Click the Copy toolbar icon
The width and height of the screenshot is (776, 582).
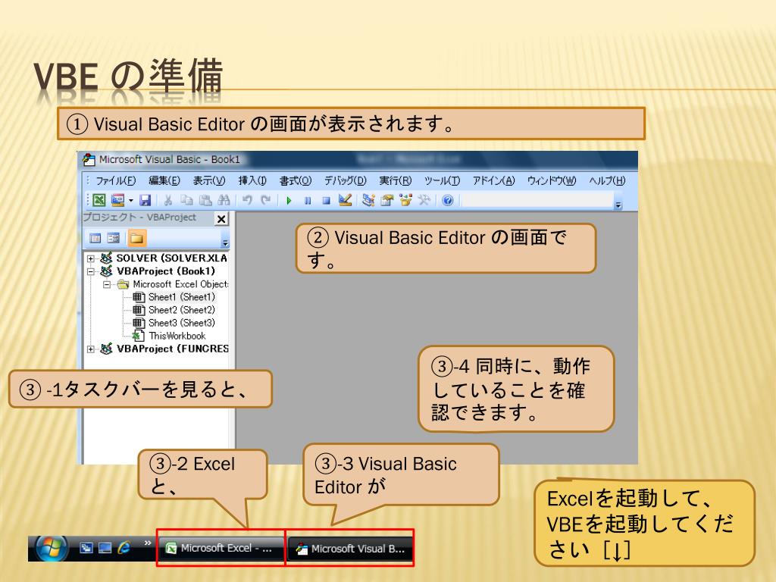tap(186, 200)
